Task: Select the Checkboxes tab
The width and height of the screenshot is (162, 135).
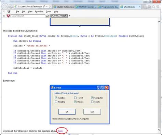Action: click(x=129, y=7)
